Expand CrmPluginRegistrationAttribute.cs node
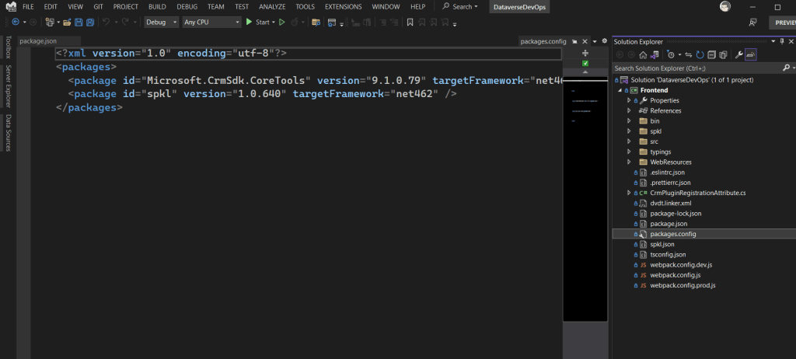 coord(629,193)
